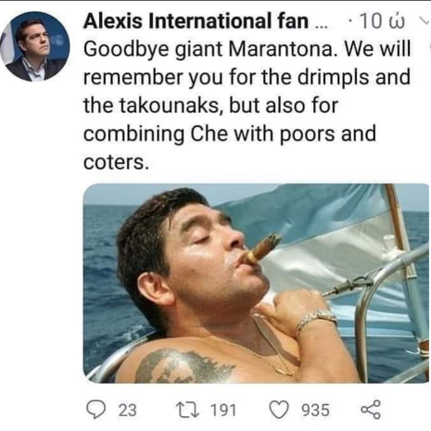Open the Alexis International fan account name
Screen dimensions: 431x431
point(196,21)
